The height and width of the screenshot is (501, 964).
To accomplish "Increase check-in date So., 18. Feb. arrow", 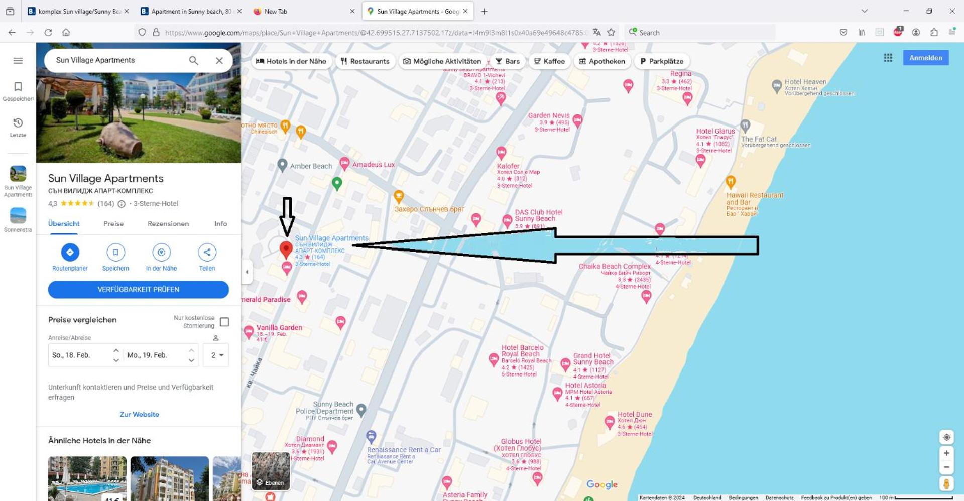I will [116, 350].
